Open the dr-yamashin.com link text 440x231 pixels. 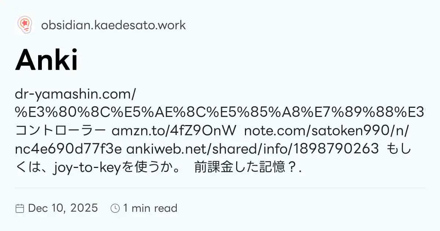pos(76,95)
